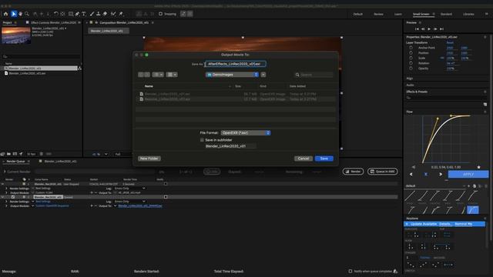Select the Pen tool
The image size is (493, 277).
(77, 14)
